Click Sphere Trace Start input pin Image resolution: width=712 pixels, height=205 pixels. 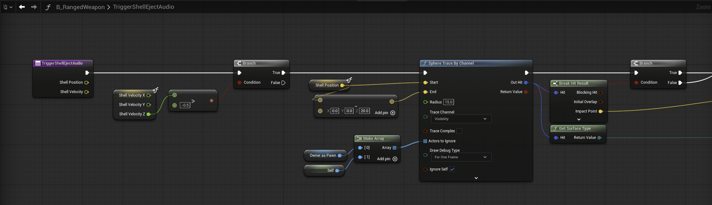pyautogui.click(x=426, y=82)
